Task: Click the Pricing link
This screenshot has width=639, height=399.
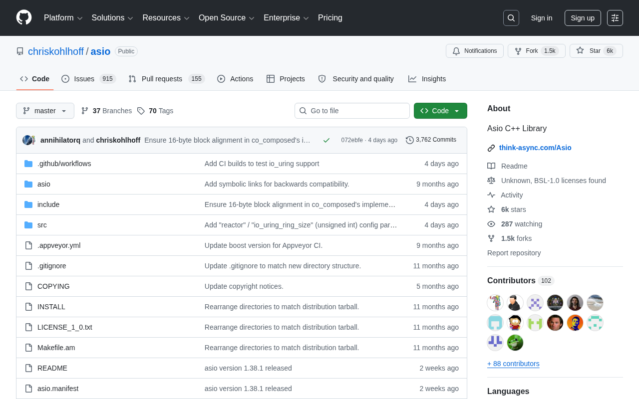Action: click(330, 18)
